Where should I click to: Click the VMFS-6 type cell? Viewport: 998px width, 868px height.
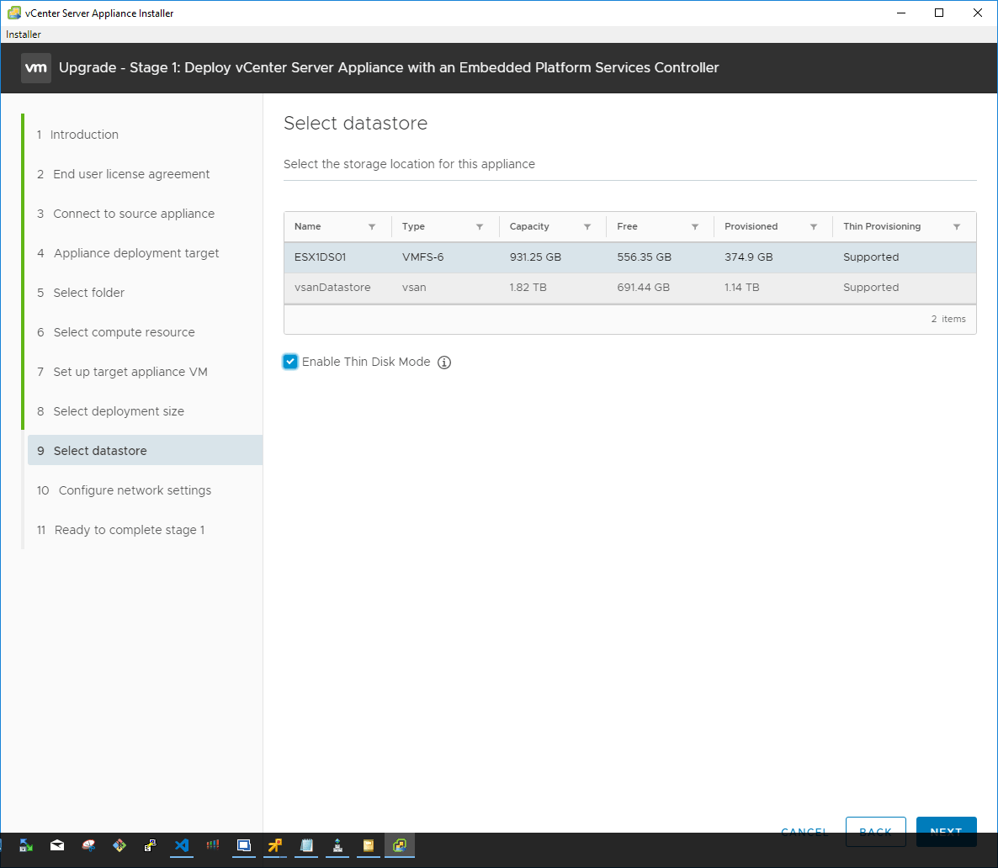[422, 257]
